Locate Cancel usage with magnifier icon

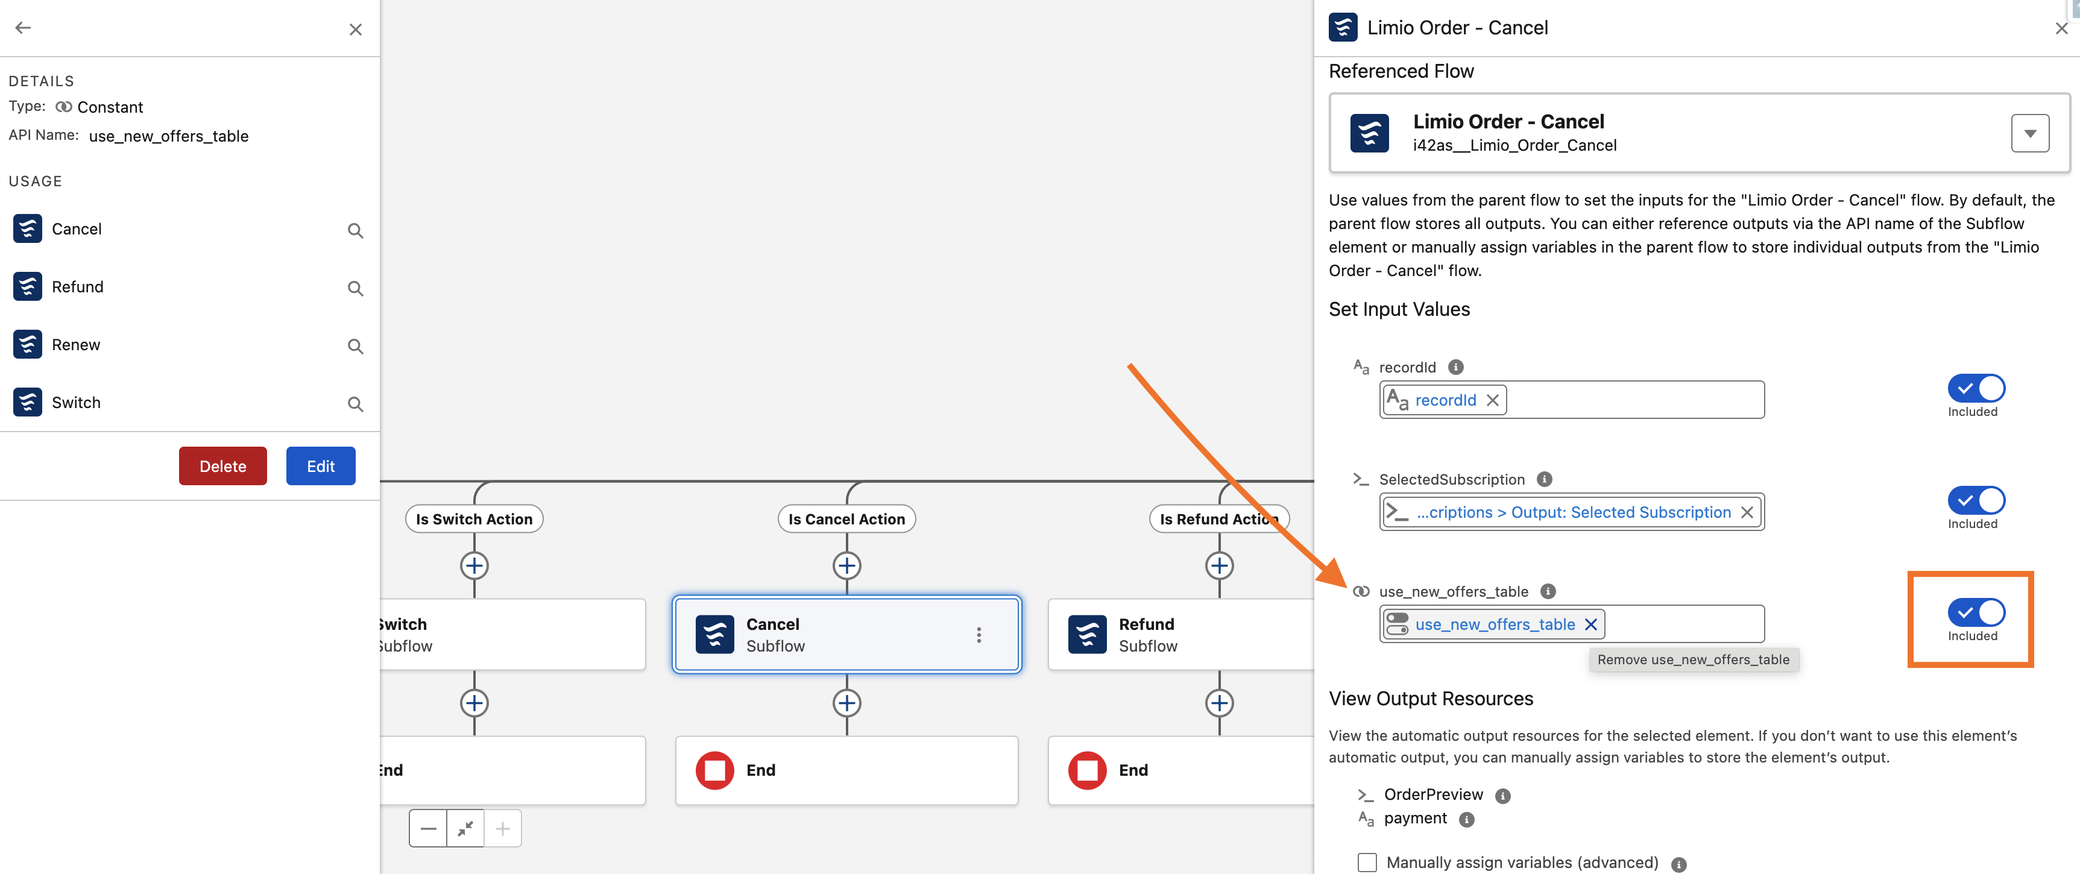tap(355, 231)
